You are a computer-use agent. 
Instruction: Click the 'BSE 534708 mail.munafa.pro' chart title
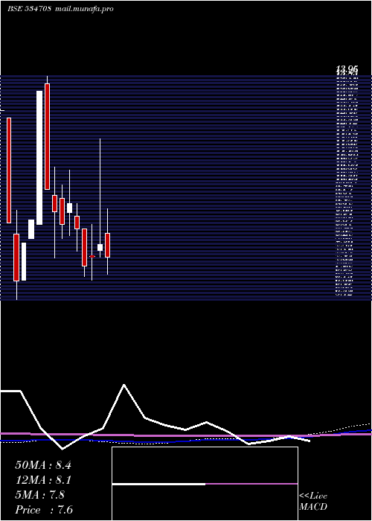pyautogui.click(x=60, y=9)
